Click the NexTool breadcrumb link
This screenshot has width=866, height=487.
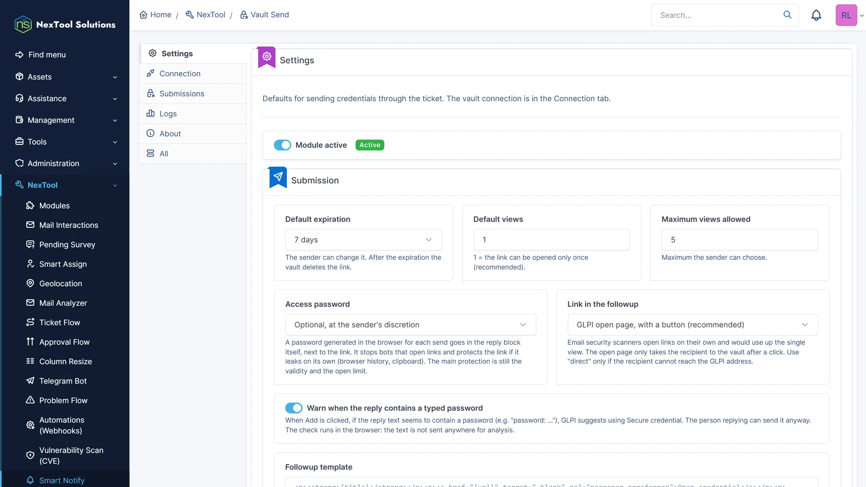pyautogui.click(x=205, y=15)
